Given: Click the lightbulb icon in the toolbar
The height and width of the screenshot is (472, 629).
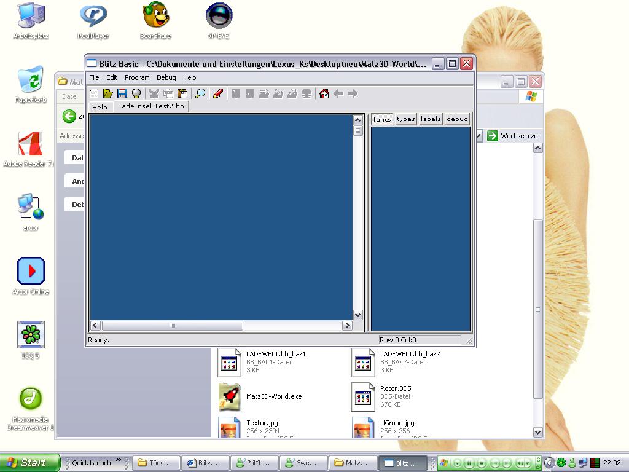Looking at the screenshot, I should (136, 93).
